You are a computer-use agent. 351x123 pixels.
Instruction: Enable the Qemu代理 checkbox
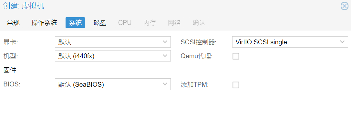236,56
